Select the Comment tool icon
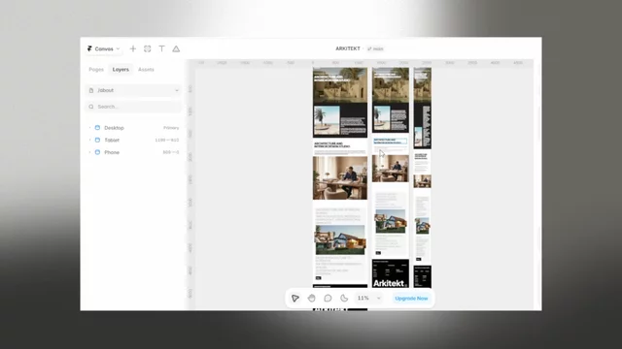 (x=328, y=298)
